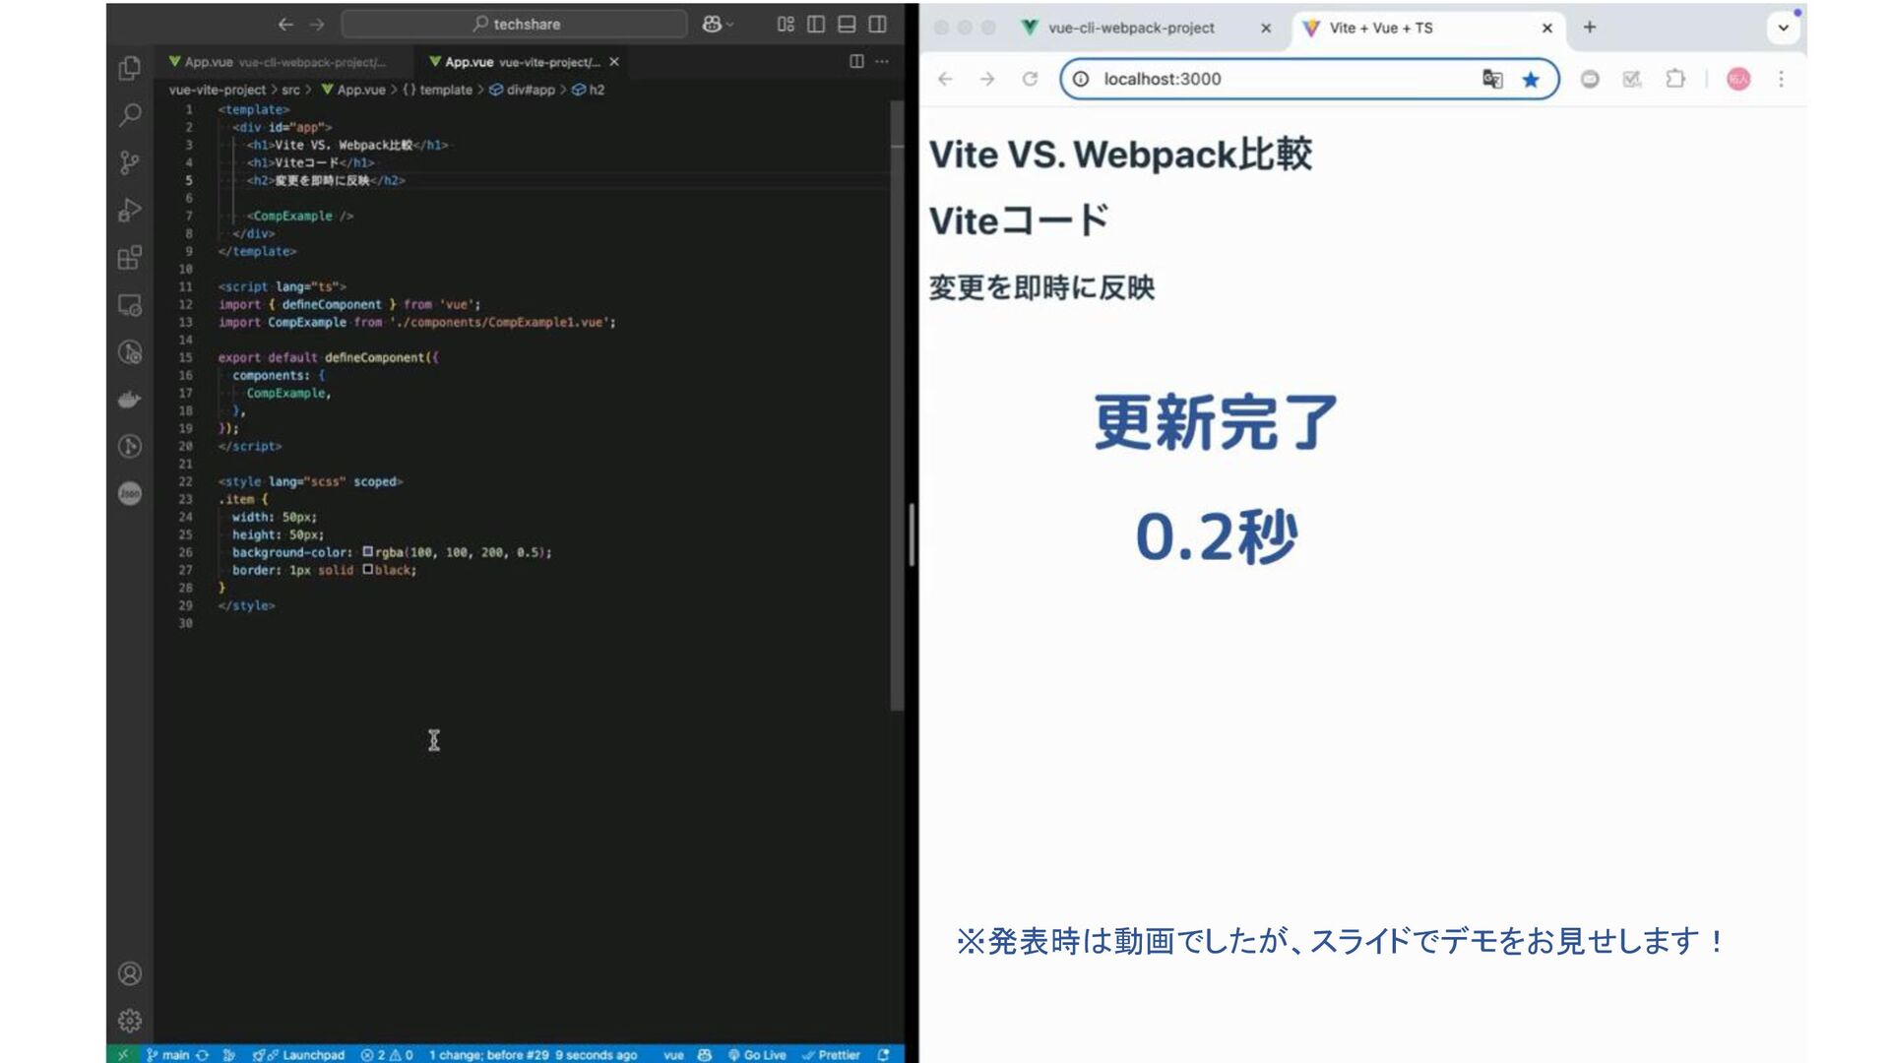Open the Docker whale view
This screenshot has height=1063, width=1890.
click(x=129, y=400)
